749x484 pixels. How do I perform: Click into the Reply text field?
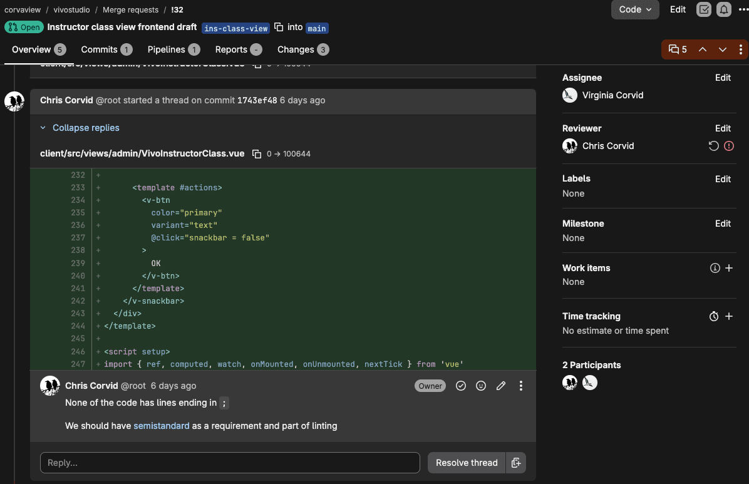(x=230, y=463)
